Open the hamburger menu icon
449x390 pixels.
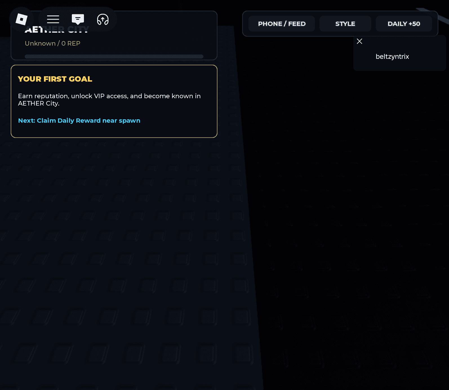coord(53,19)
